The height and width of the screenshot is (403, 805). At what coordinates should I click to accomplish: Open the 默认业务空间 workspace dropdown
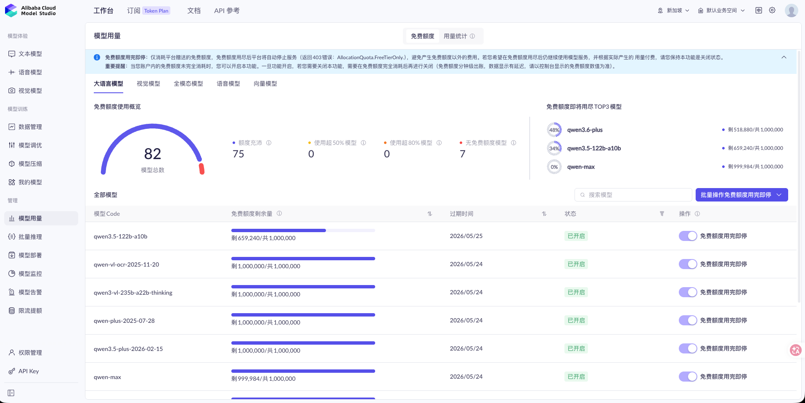pos(721,10)
